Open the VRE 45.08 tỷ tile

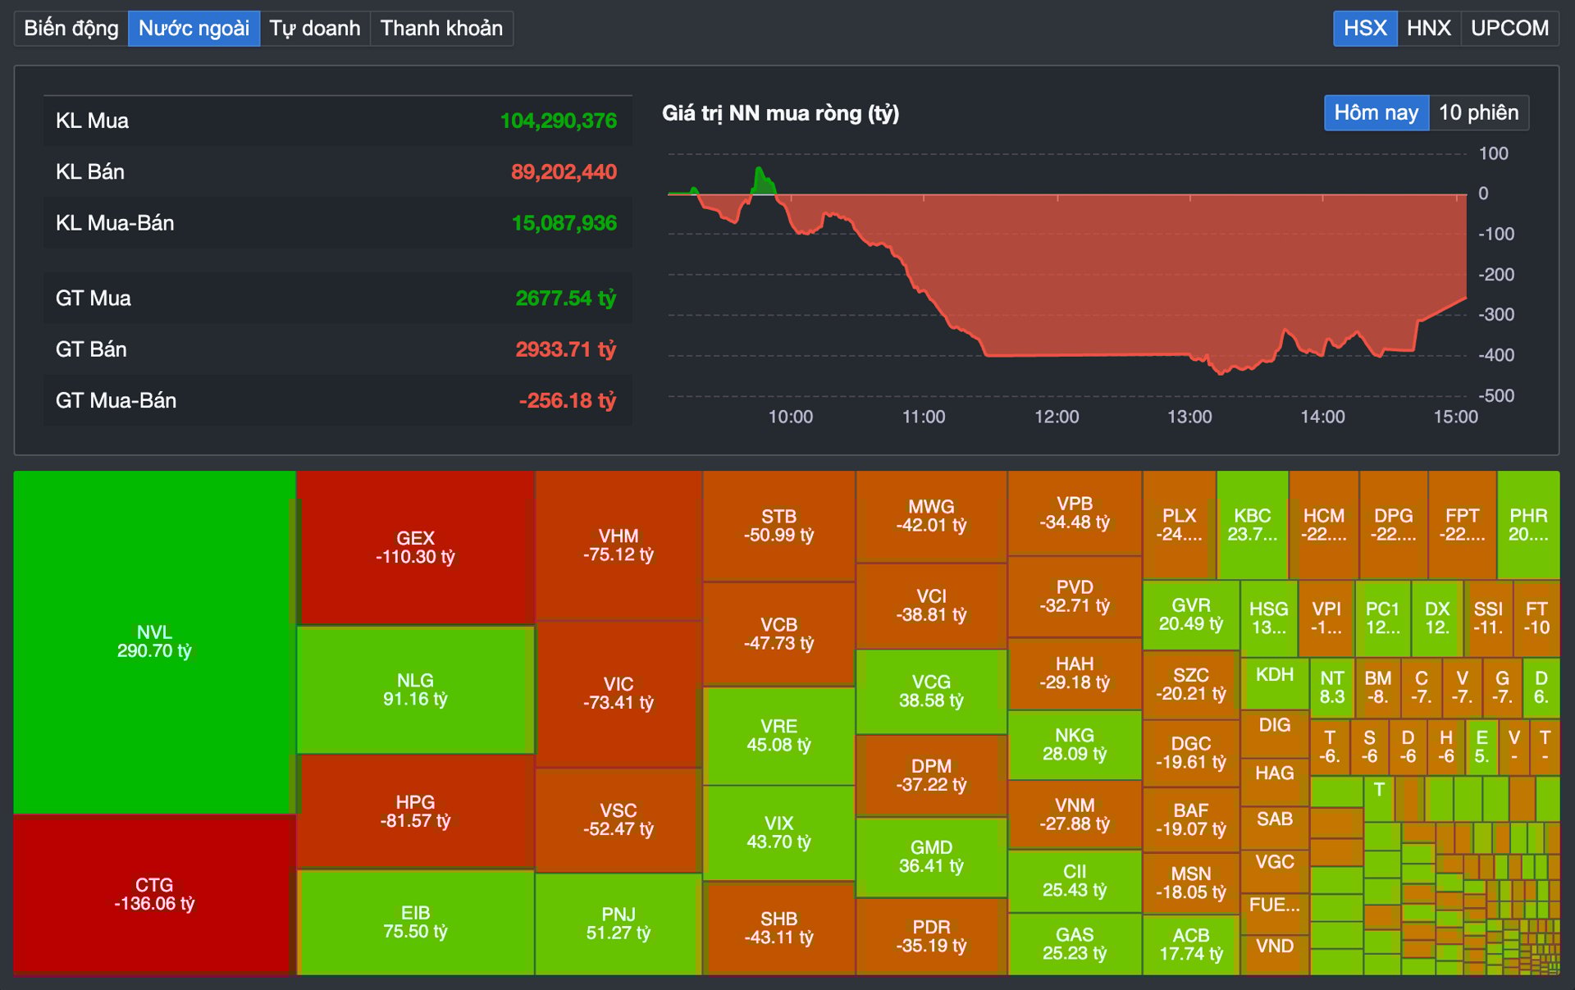(778, 736)
